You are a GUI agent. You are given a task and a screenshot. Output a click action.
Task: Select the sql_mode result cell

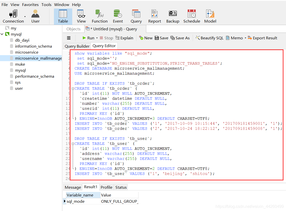coord(83,201)
